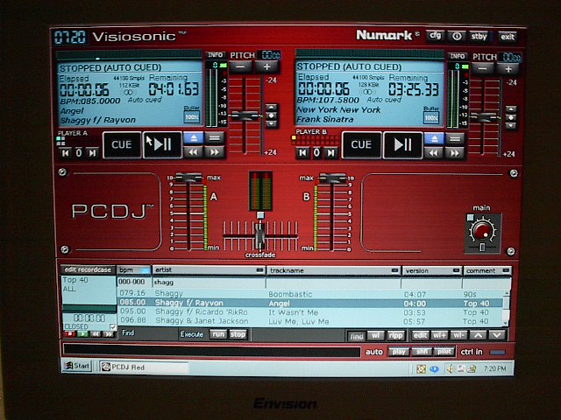
Task: Click the artist search field containing shagg
Action: pyautogui.click(x=209, y=282)
